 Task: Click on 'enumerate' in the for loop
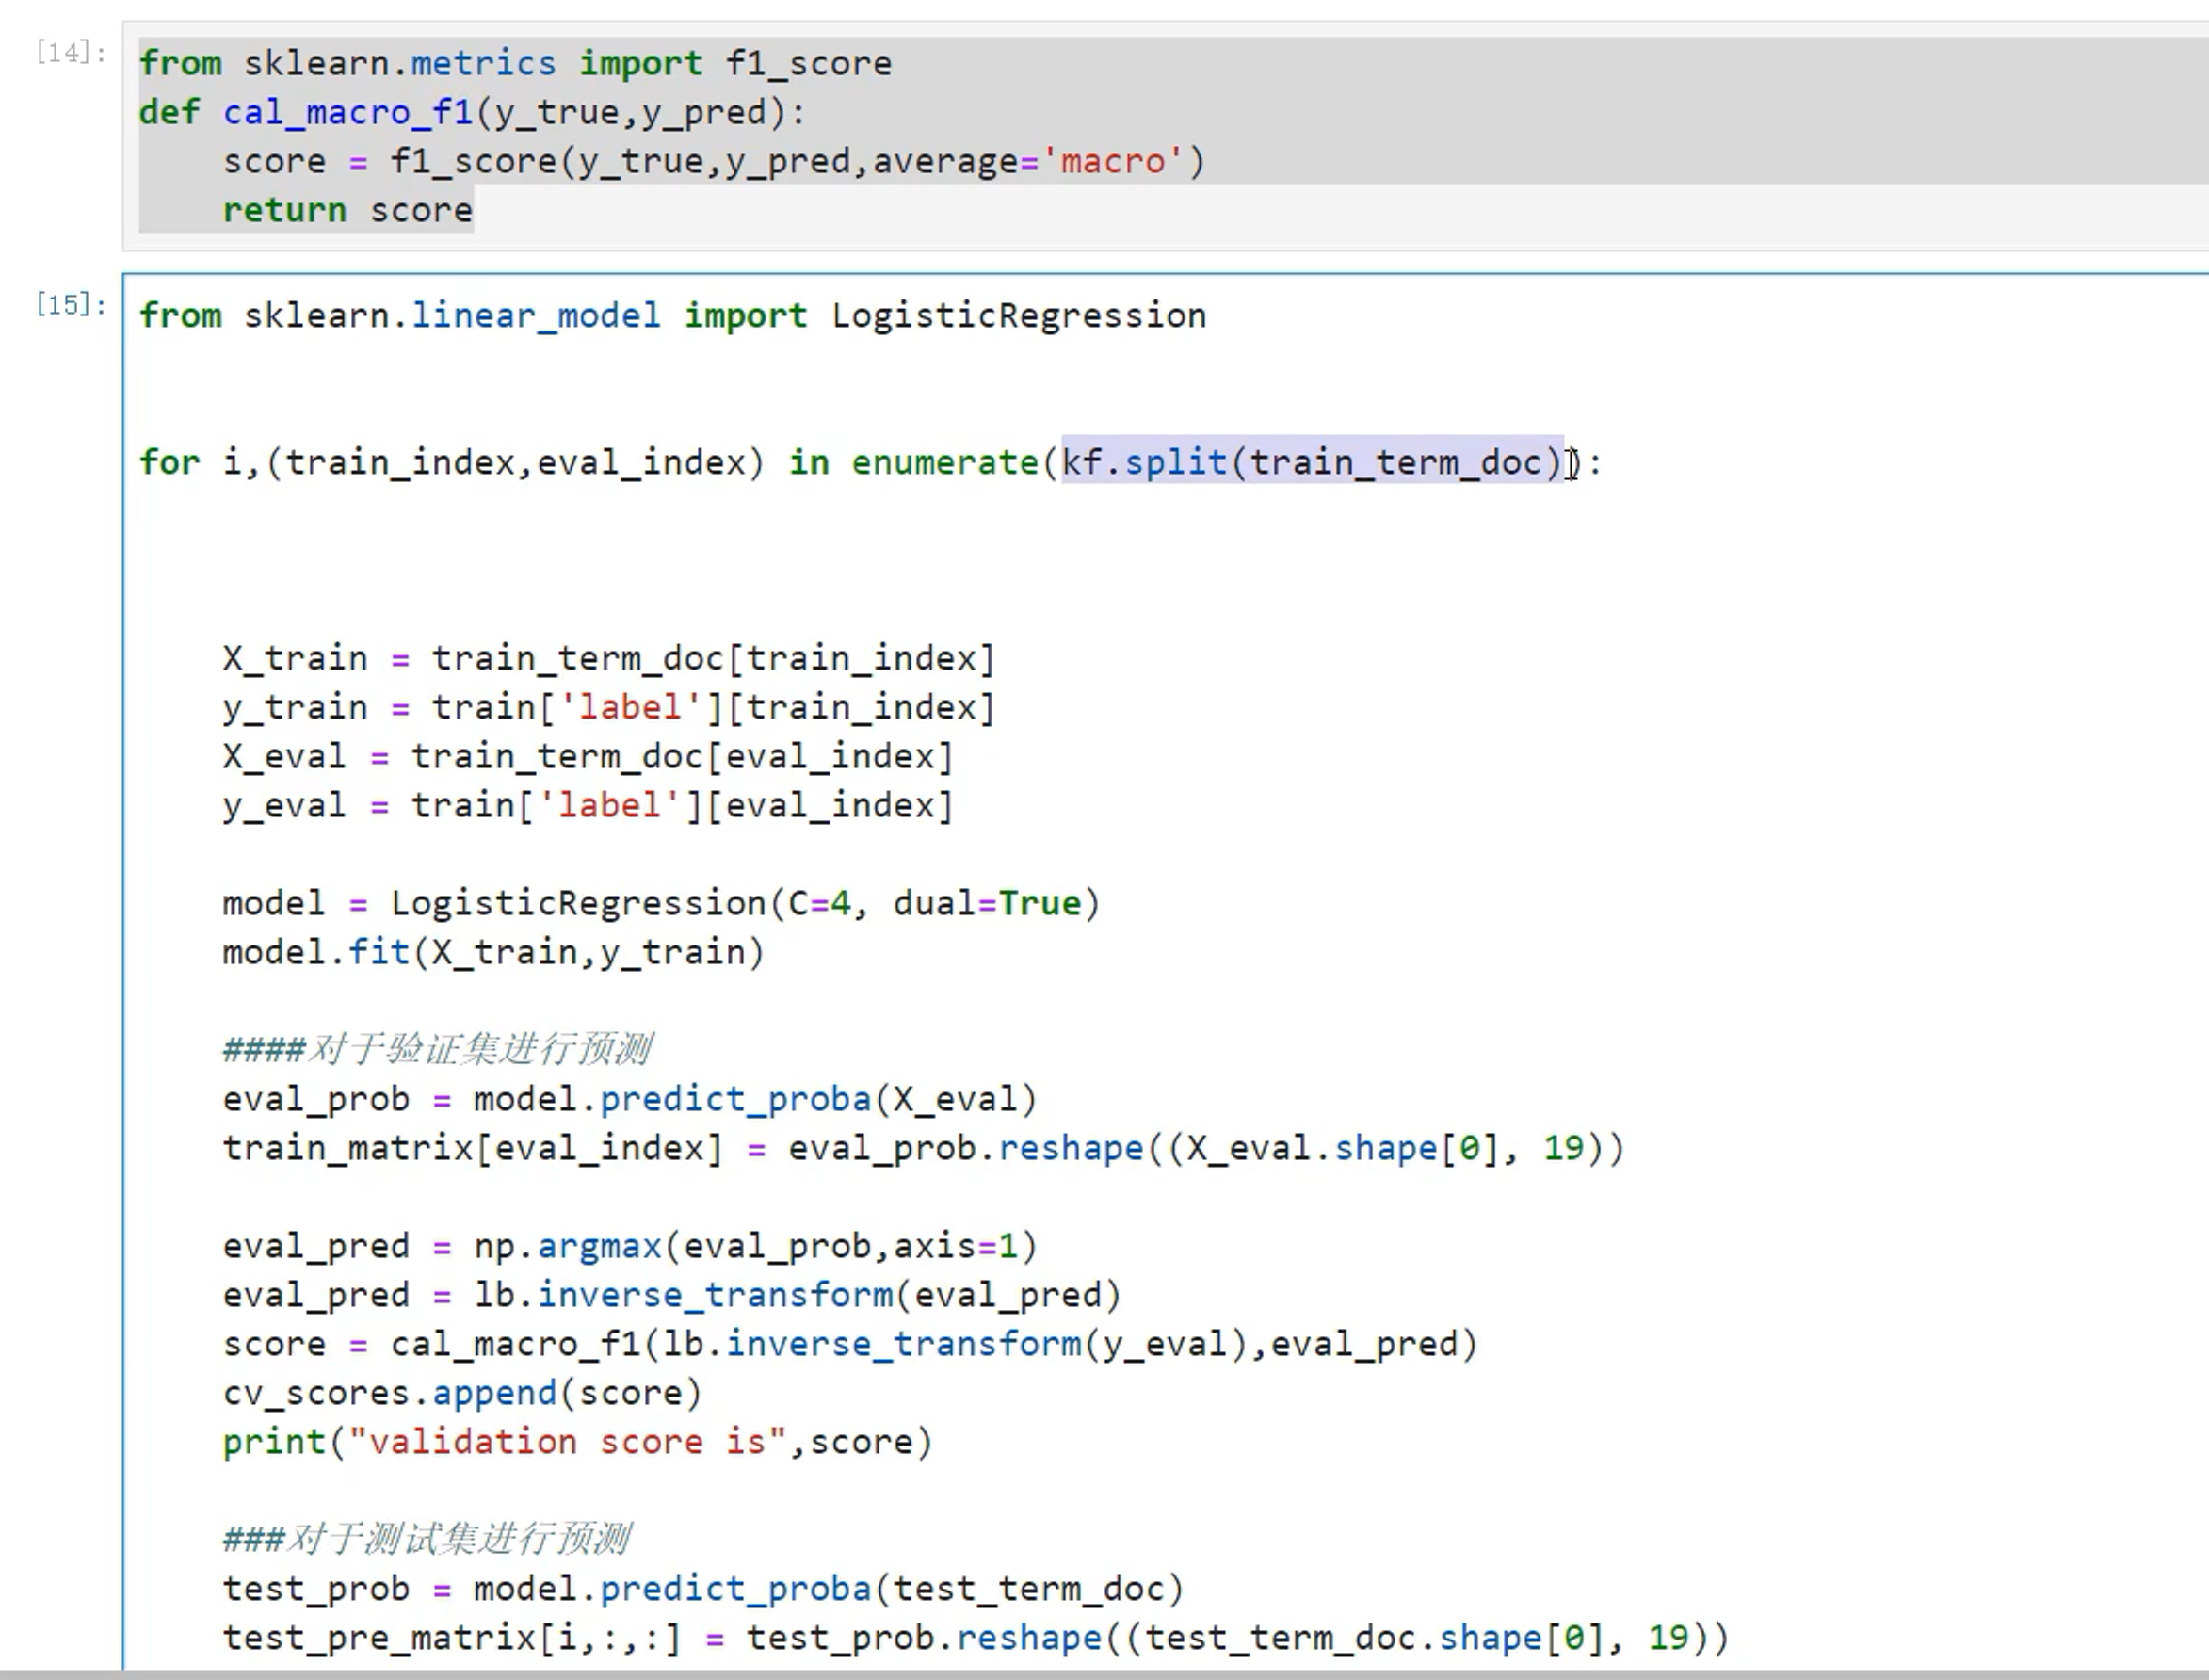click(x=944, y=462)
